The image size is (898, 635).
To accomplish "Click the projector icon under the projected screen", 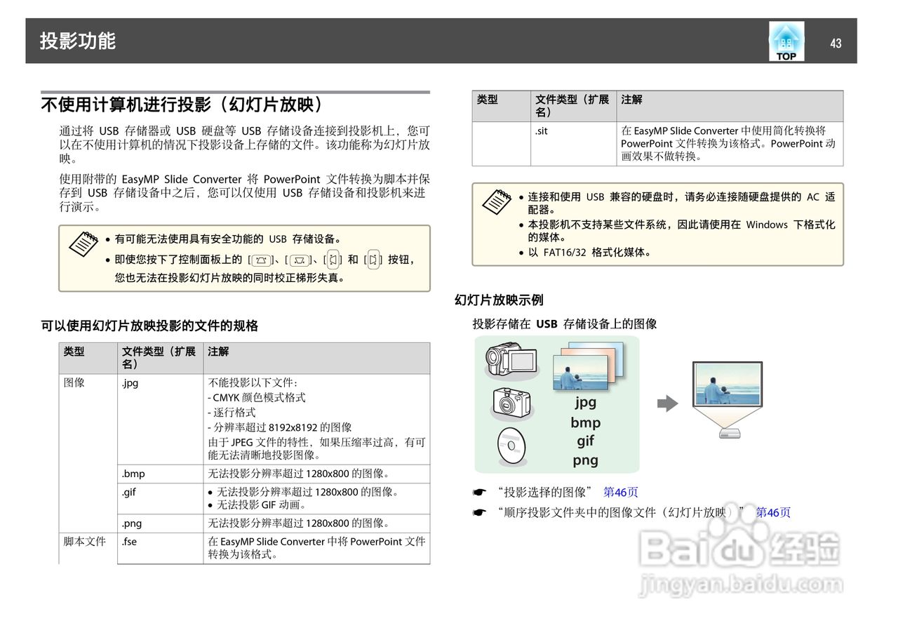I will click(x=728, y=434).
